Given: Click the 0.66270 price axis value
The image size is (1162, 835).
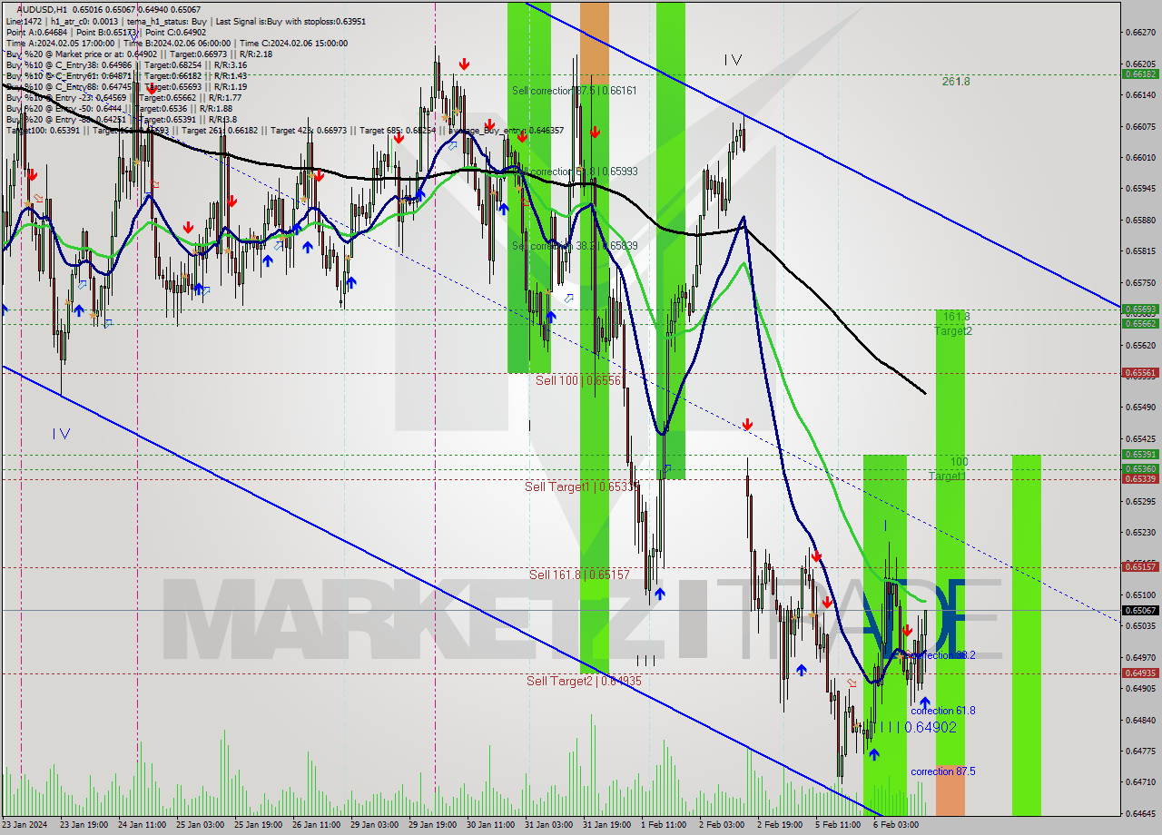Looking at the screenshot, I should [x=1139, y=32].
